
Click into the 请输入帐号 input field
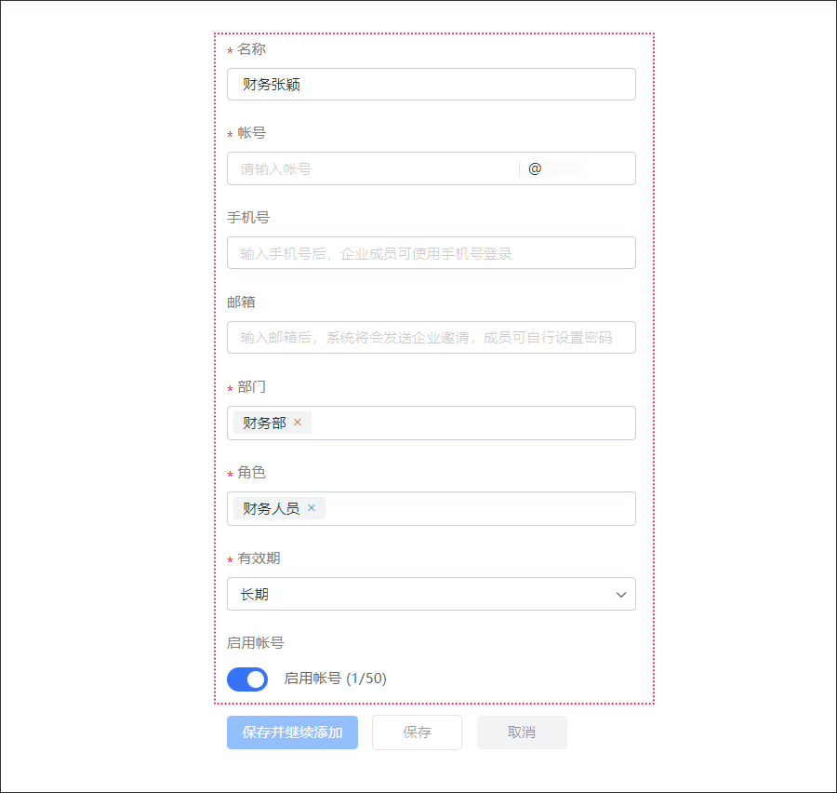(372, 169)
